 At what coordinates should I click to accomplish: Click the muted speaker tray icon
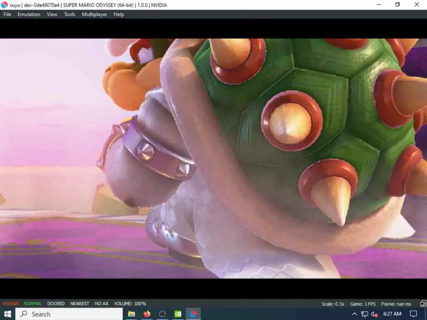[374, 314]
